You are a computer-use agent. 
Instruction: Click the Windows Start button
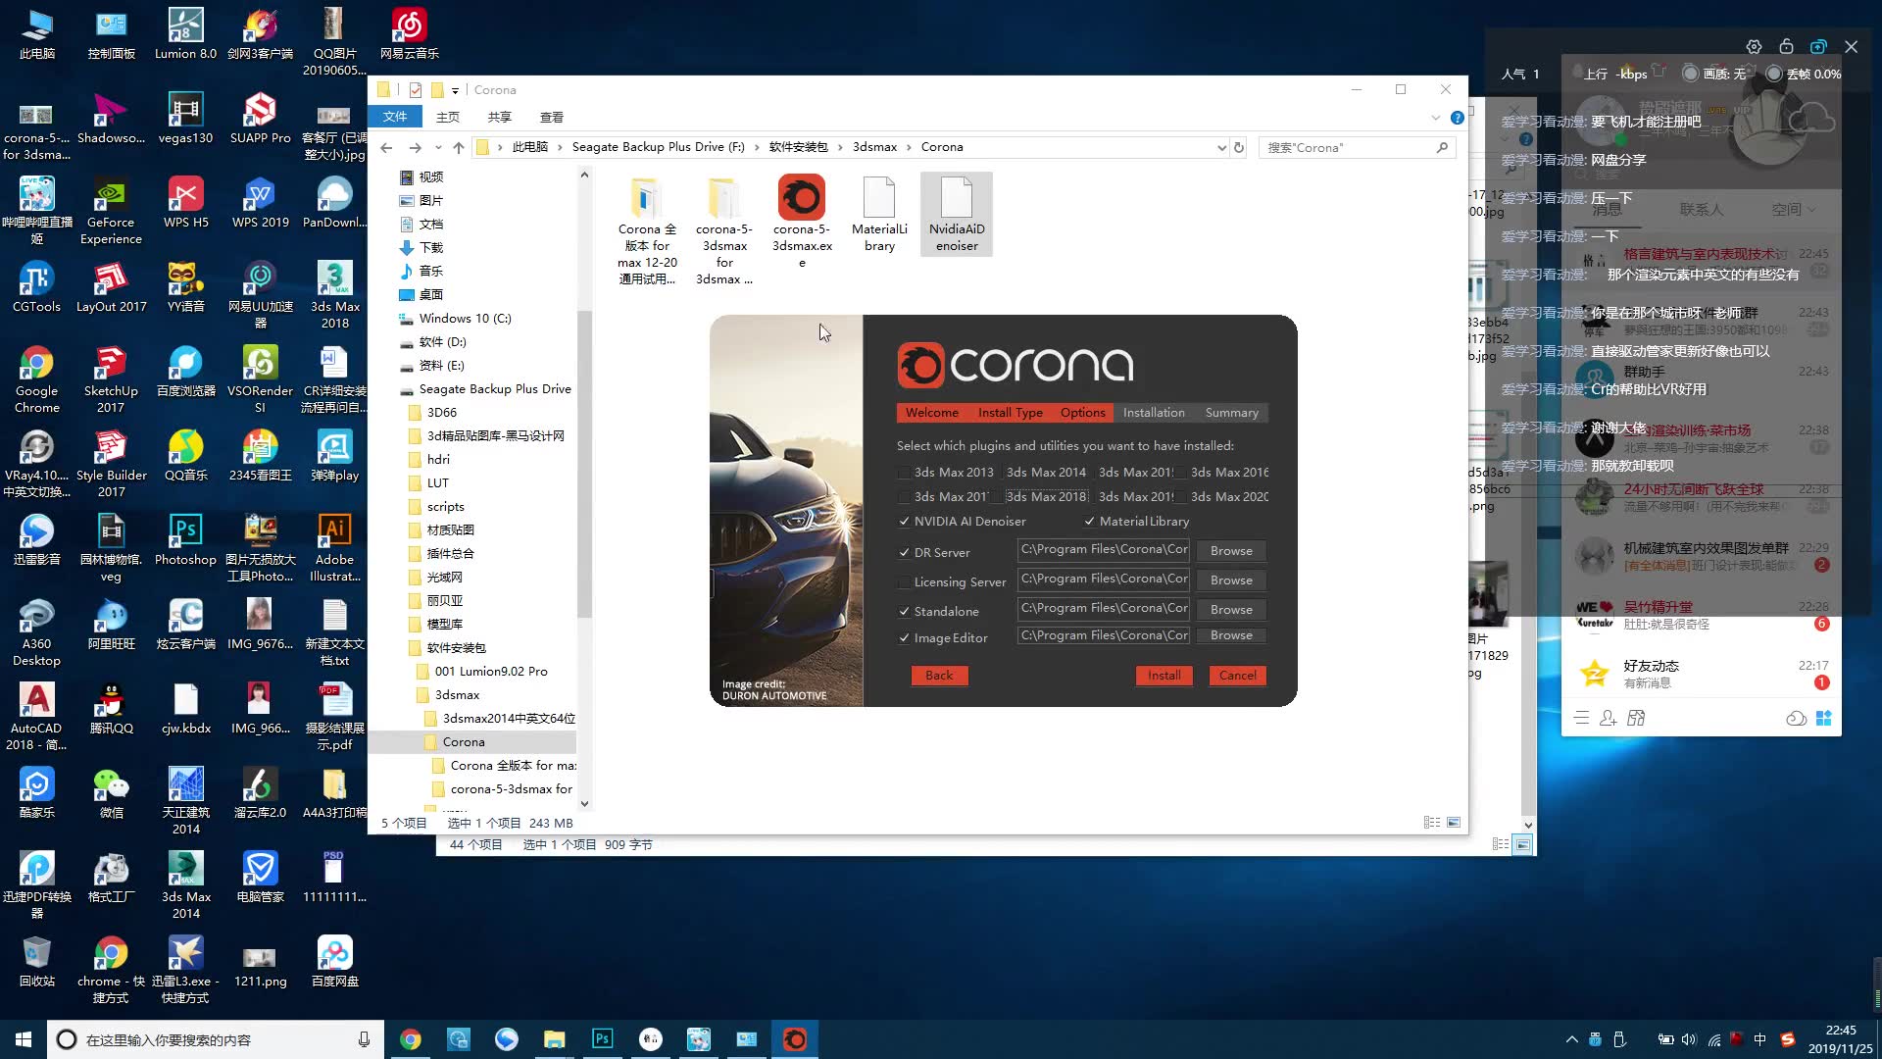pos(24,1039)
